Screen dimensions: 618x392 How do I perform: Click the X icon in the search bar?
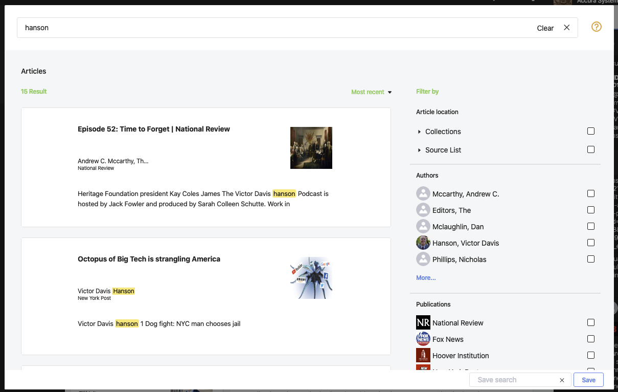click(566, 28)
